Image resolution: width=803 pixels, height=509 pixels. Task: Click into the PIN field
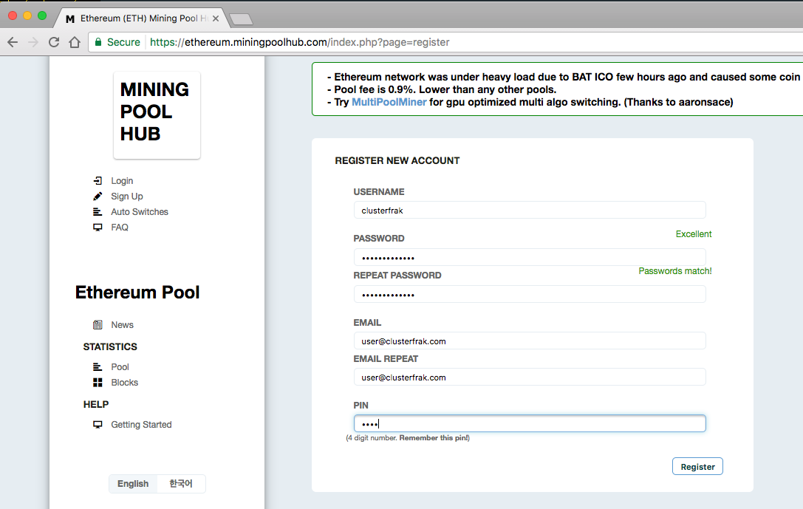(x=529, y=424)
